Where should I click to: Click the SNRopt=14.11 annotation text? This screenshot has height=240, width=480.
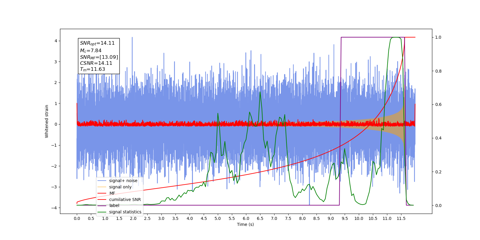97,43
